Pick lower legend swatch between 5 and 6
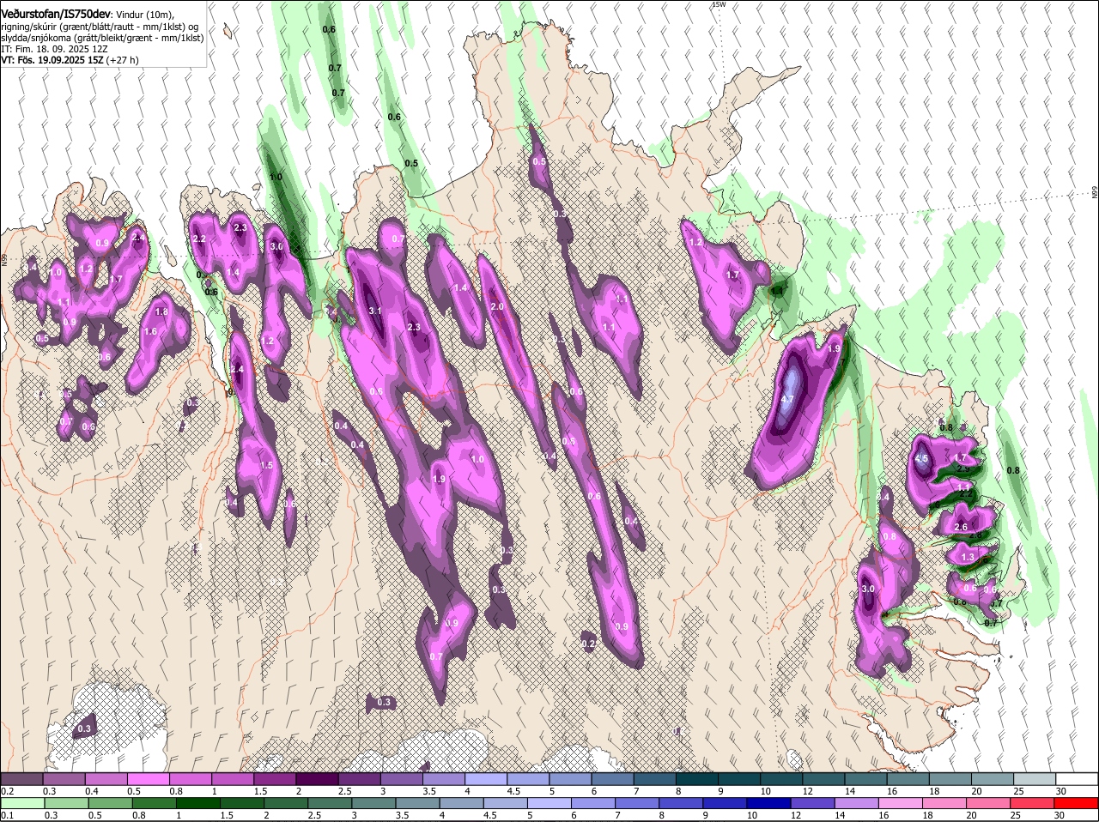 coord(550,803)
